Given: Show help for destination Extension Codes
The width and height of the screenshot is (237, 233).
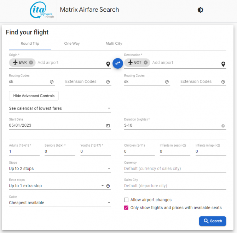Looking at the screenshot, I should click(x=223, y=82).
